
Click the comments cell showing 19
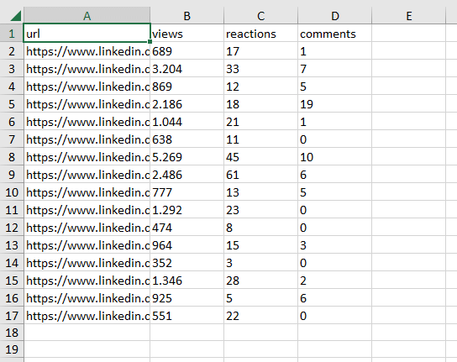335,104
